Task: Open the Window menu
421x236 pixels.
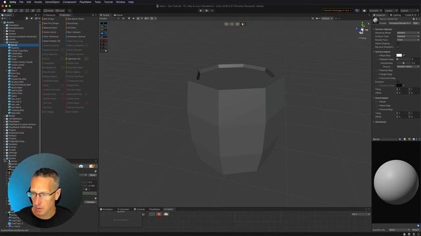Action: (120, 2)
